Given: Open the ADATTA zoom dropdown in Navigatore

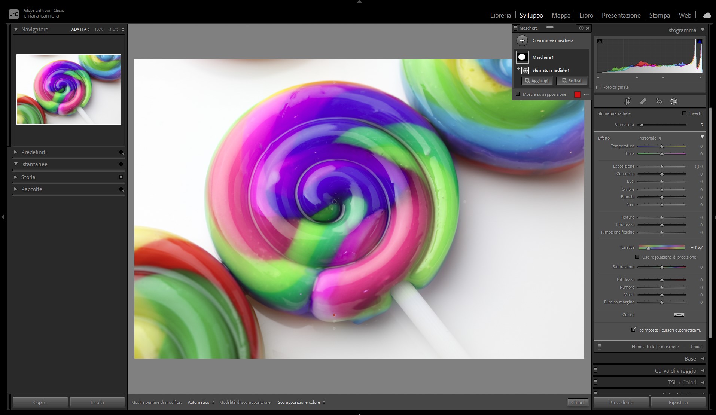Looking at the screenshot, I should pos(80,29).
